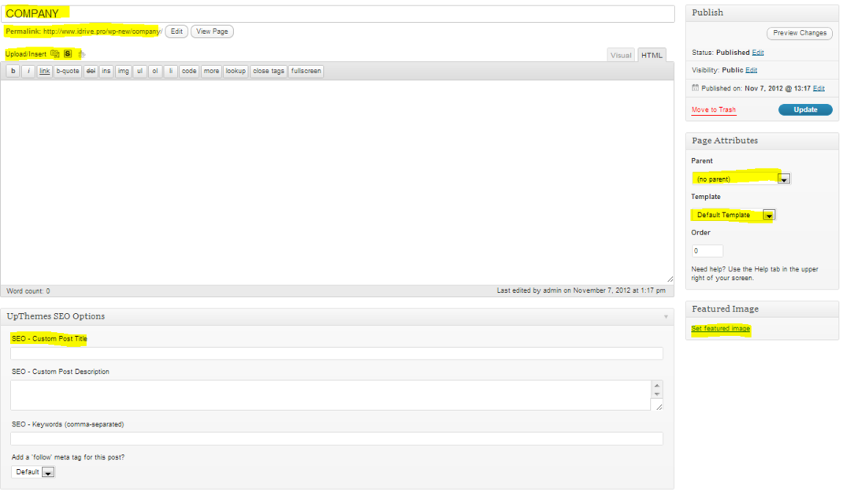
Task: Click the SEO Custom Post Title field
Action: 336,353
